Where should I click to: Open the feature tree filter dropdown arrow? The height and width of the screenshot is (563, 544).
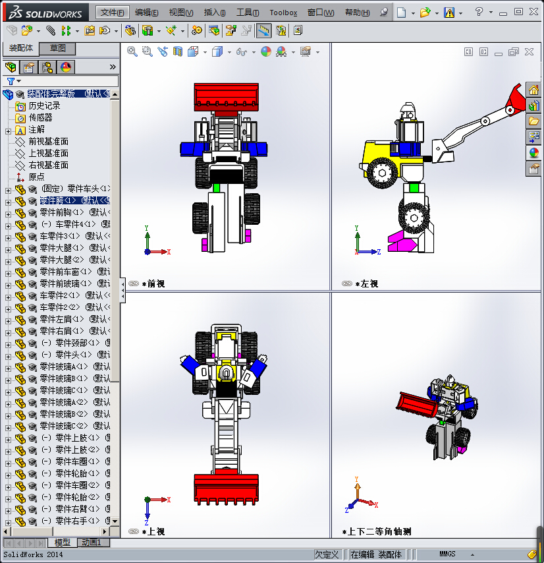point(19,81)
